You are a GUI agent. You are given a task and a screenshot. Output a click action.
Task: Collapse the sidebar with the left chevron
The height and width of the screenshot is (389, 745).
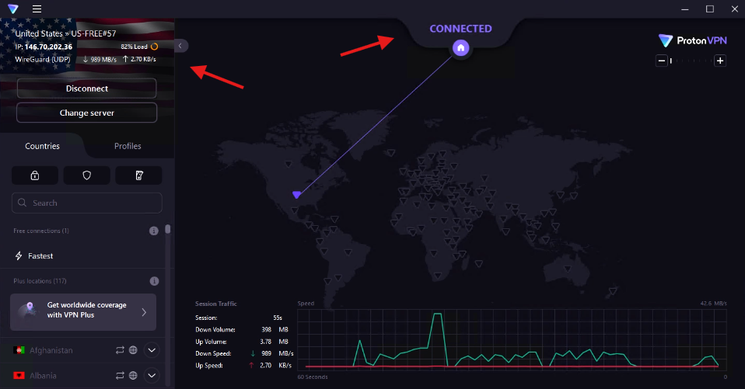click(180, 46)
